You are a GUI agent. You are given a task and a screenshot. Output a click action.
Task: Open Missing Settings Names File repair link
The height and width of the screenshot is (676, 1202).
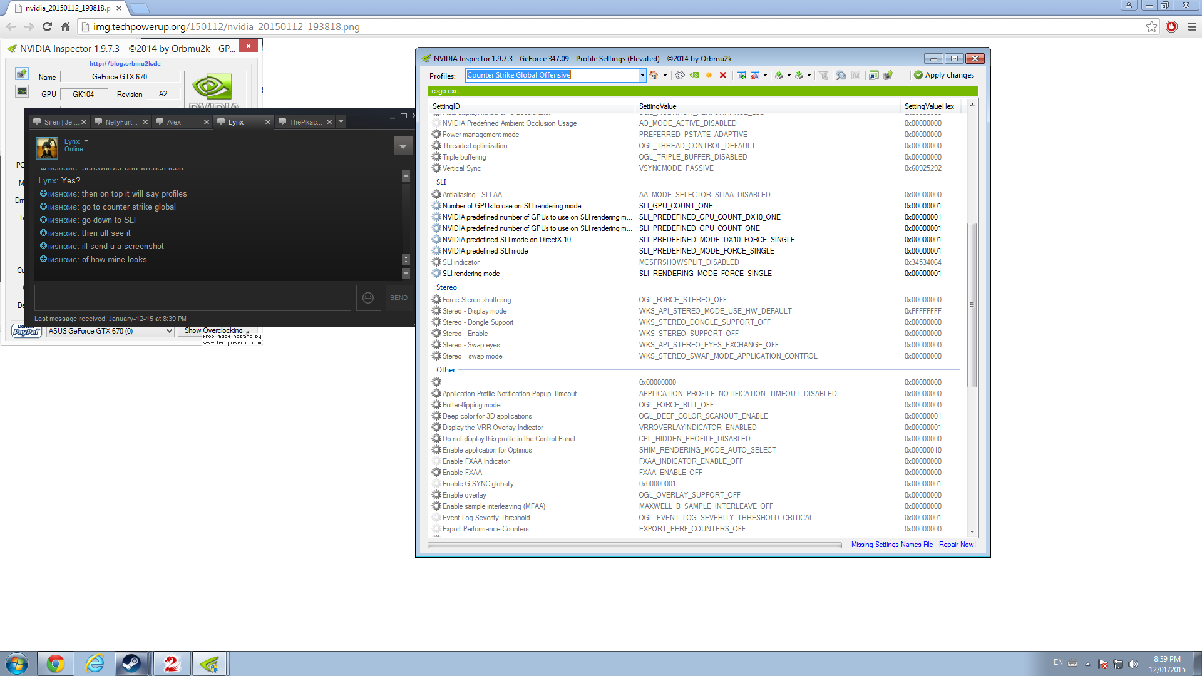coord(913,545)
